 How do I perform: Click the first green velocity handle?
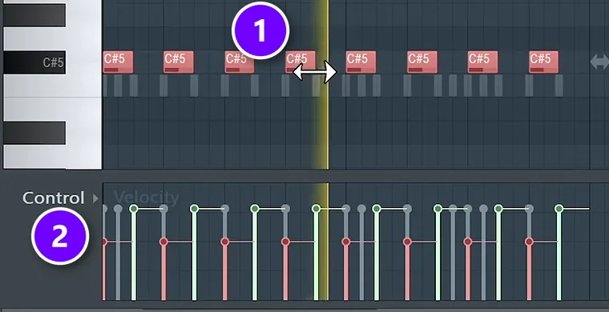134,209
